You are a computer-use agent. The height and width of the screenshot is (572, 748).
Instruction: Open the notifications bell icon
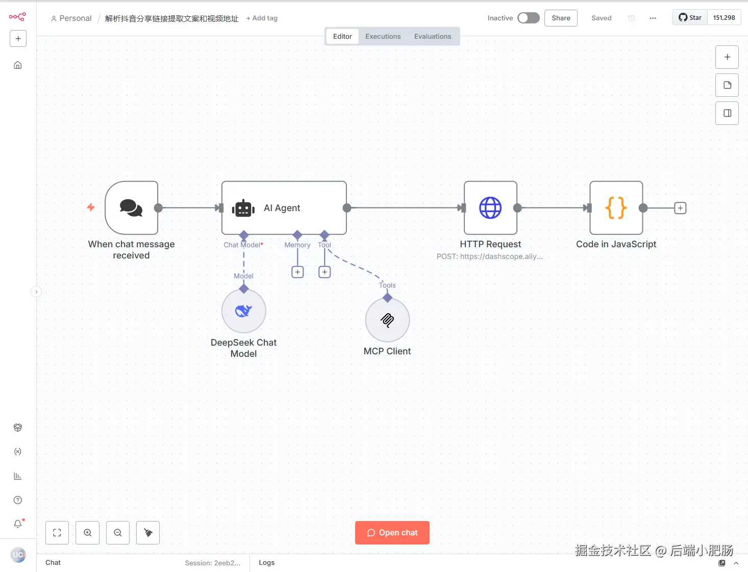18,524
